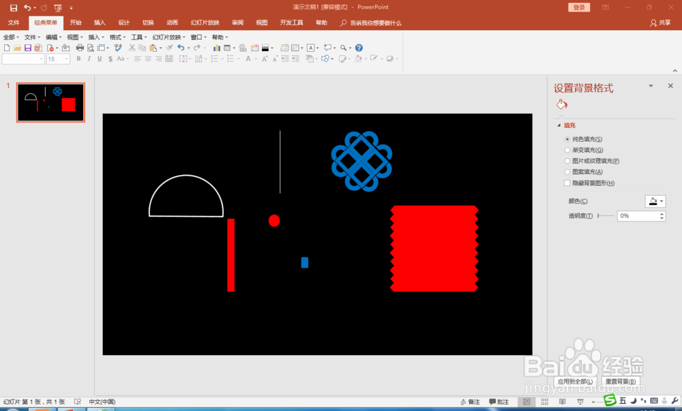
Task: Click the input method wrench settings icon
Action: click(675, 401)
